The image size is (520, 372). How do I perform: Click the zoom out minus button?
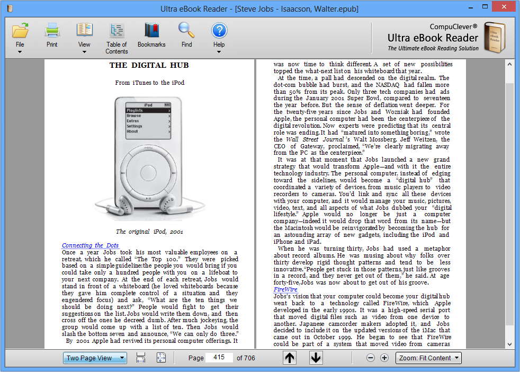tap(371, 358)
